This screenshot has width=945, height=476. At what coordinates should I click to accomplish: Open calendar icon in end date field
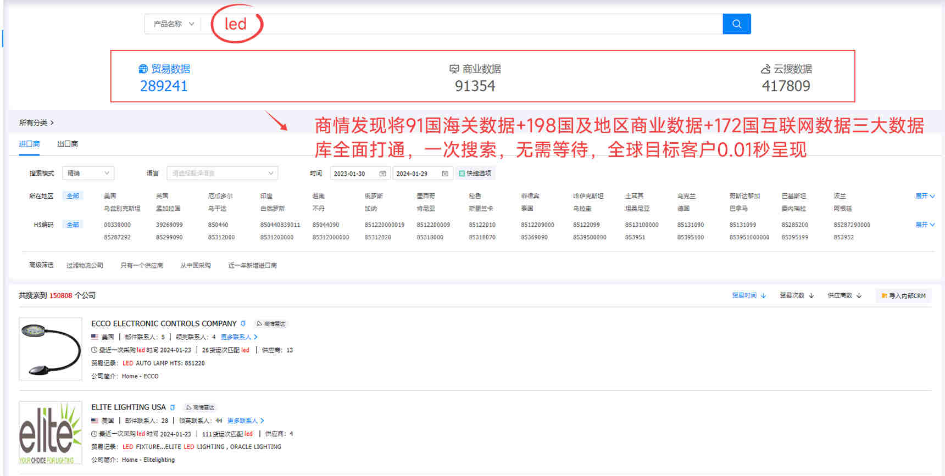tap(445, 173)
